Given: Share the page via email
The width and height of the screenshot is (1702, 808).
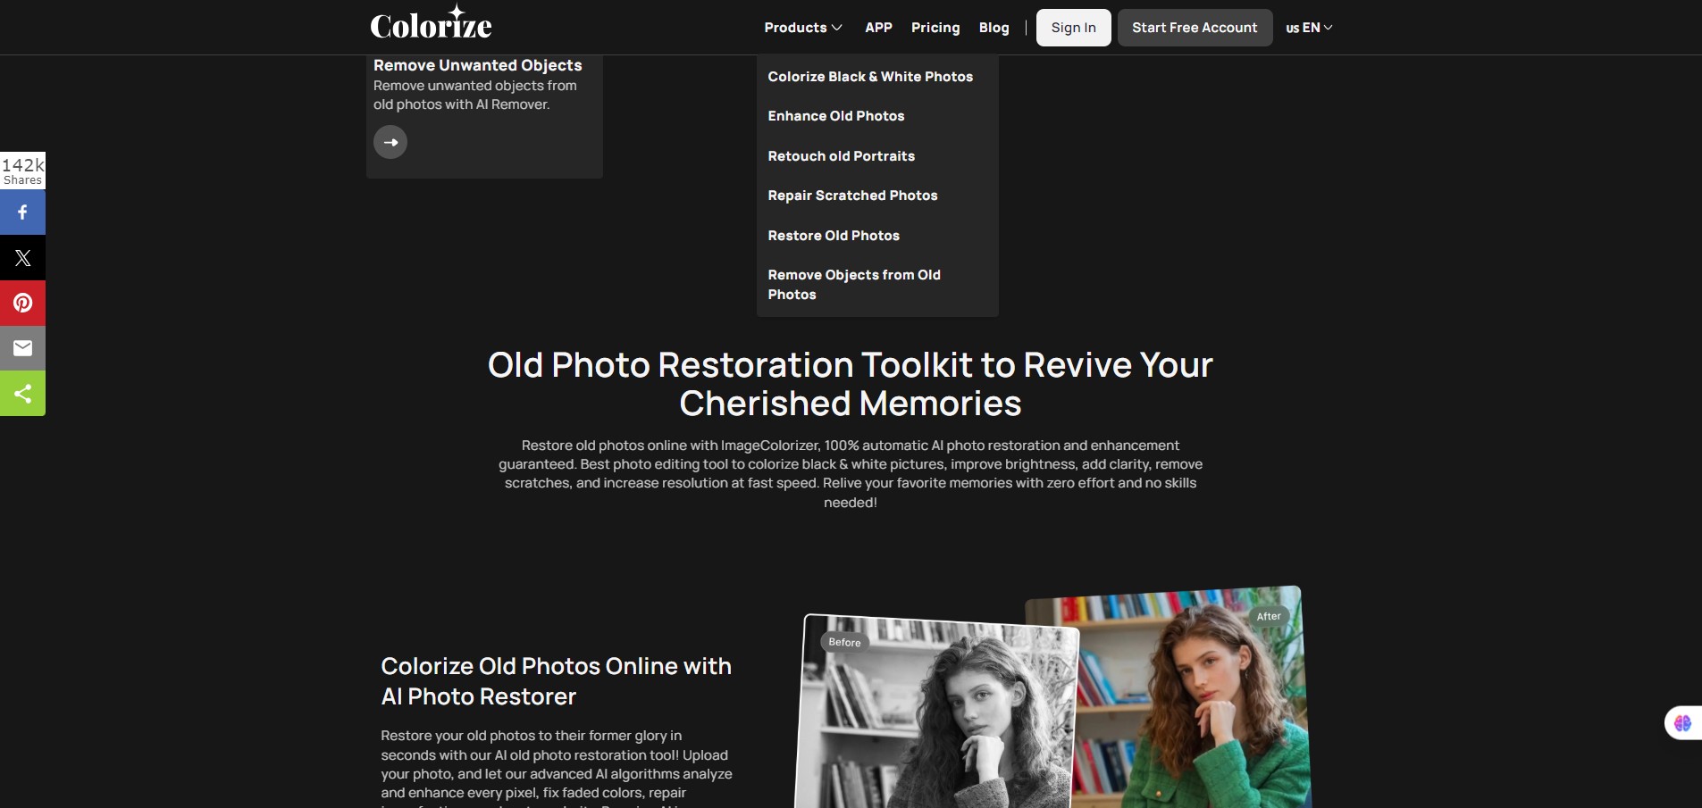Looking at the screenshot, I should click(x=22, y=348).
